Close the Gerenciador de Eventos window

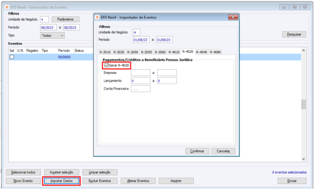tap(305, 7)
